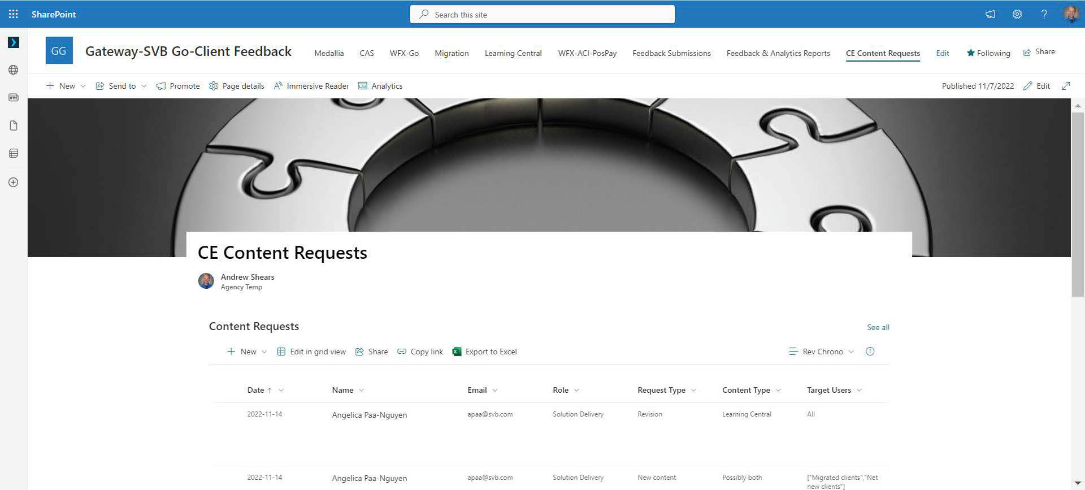
Task: Open the global navigation globe icon
Action: point(14,70)
